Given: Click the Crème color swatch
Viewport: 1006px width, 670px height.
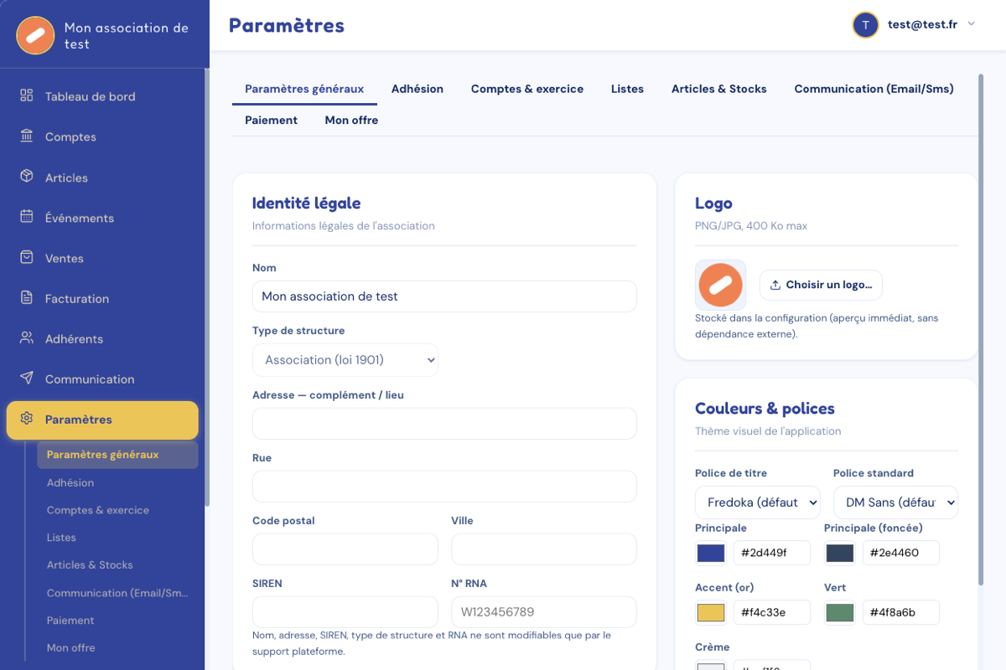Looking at the screenshot, I should click(x=711, y=667).
